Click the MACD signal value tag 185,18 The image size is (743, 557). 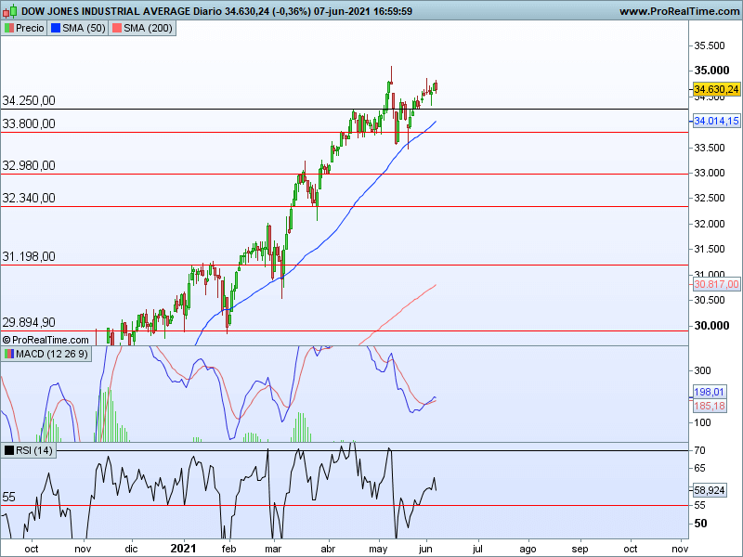[x=710, y=406]
